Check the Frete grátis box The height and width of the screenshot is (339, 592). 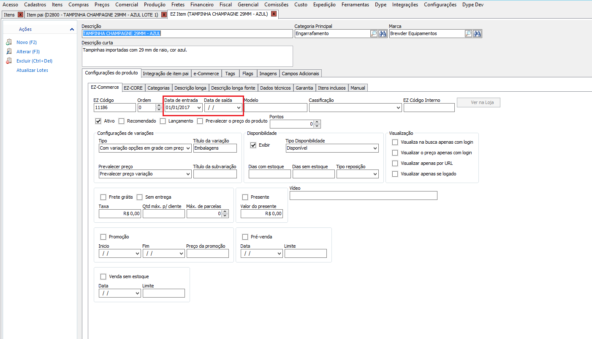point(103,197)
